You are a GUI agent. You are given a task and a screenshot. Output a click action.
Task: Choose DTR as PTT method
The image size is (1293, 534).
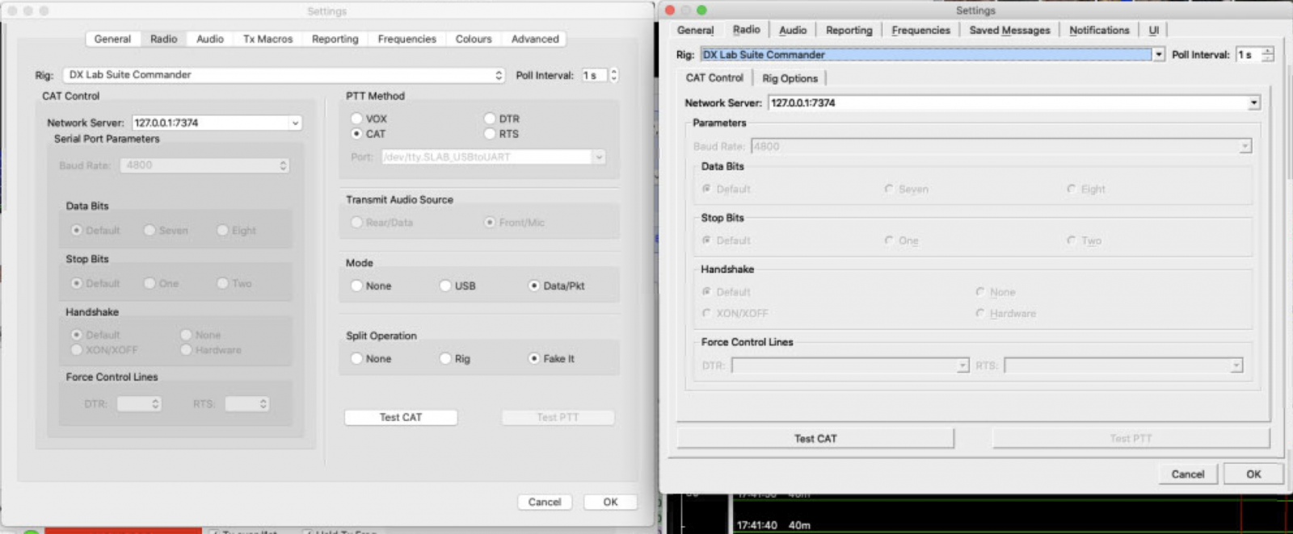pos(490,119)
